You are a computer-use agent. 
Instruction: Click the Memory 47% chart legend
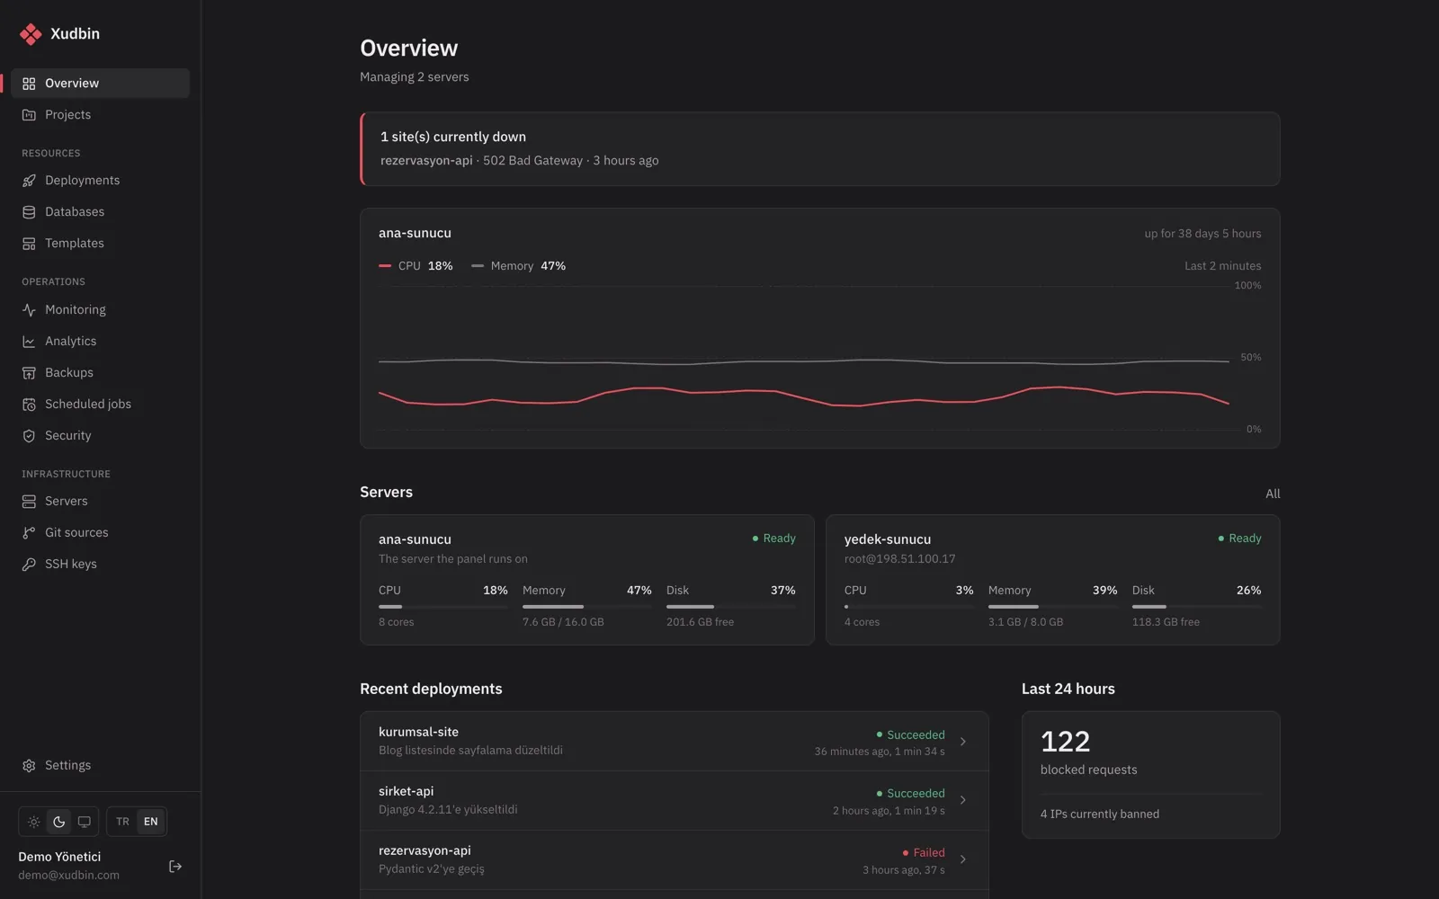[x=519, y=266]
